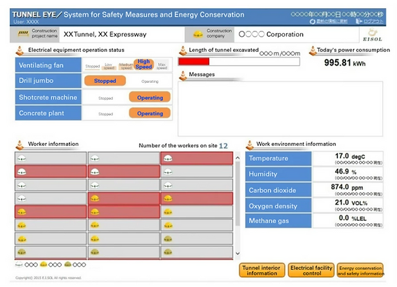This screenshot has height=287, width=397.
Task: Click worker list scroll down arrow
Action: [238, 254]
